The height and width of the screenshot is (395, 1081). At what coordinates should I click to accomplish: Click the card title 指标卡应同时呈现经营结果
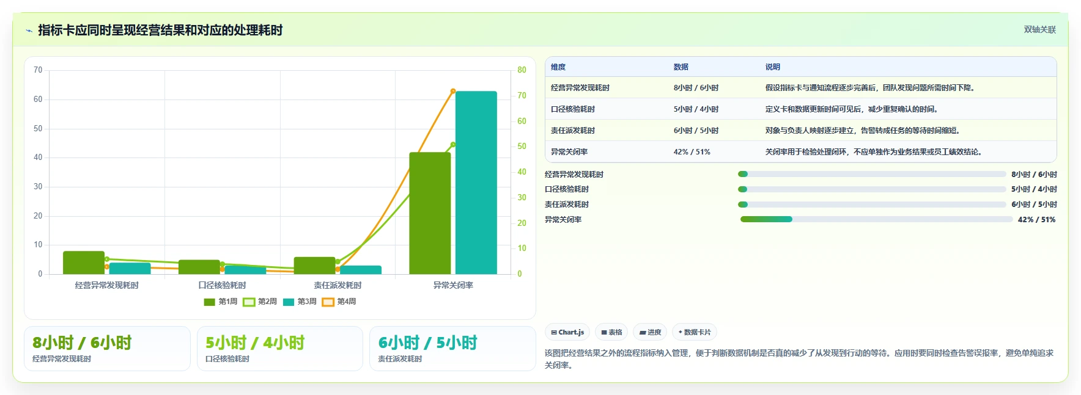coord(160,30)
